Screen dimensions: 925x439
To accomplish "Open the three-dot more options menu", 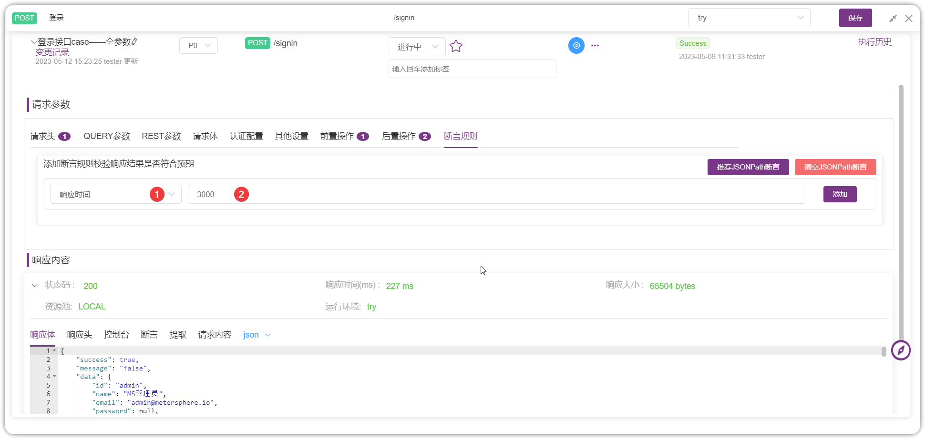I will tap(595, 46).
